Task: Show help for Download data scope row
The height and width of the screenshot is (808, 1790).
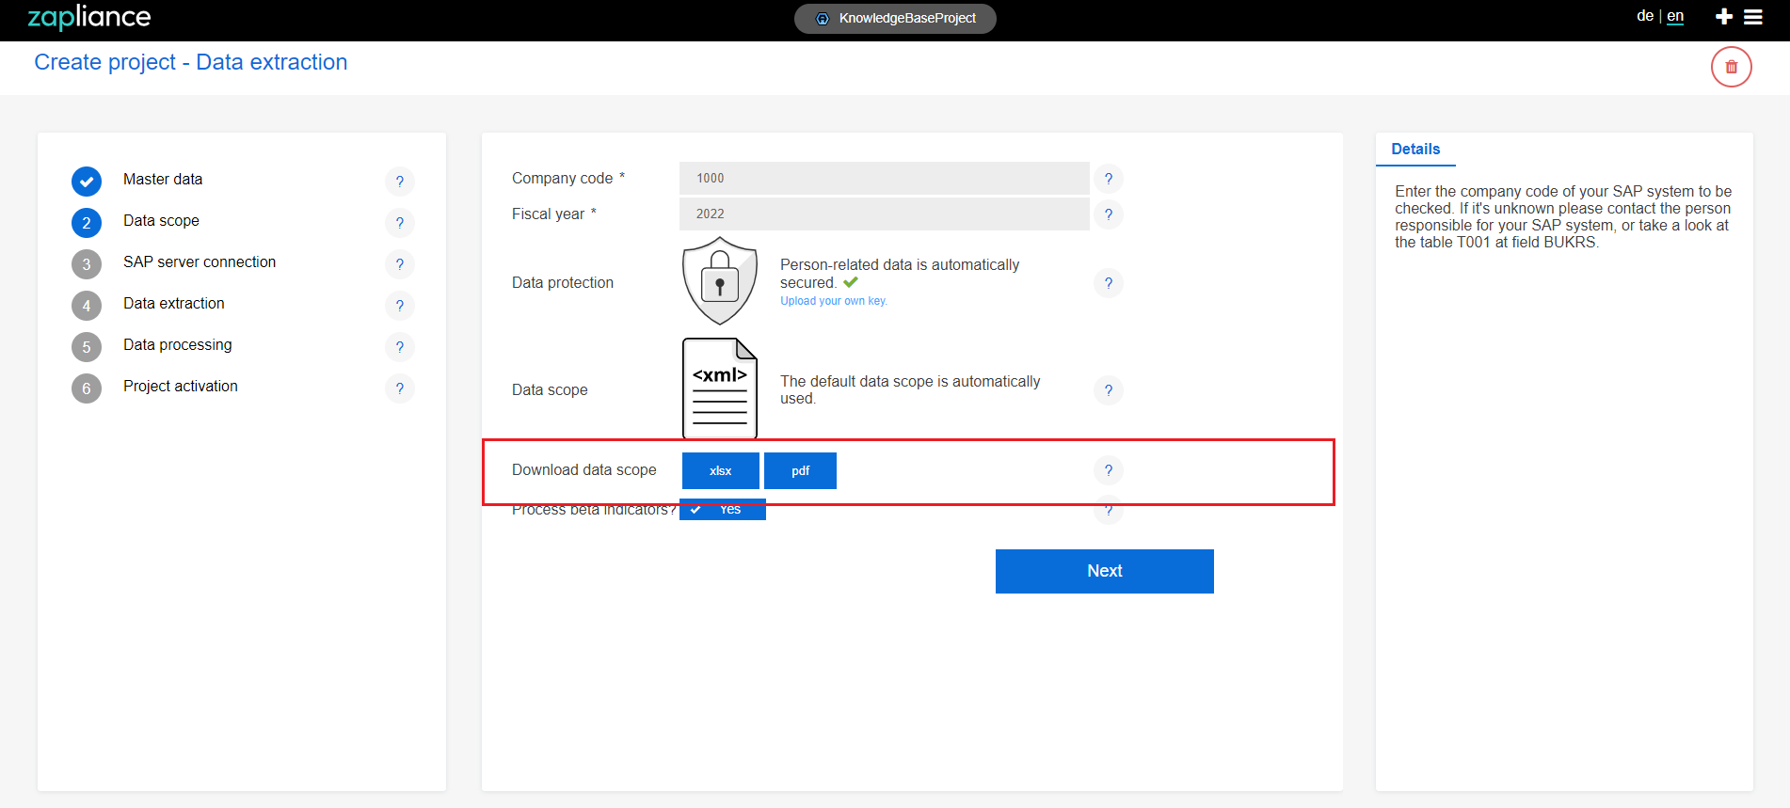Action: pos(1109,470)
